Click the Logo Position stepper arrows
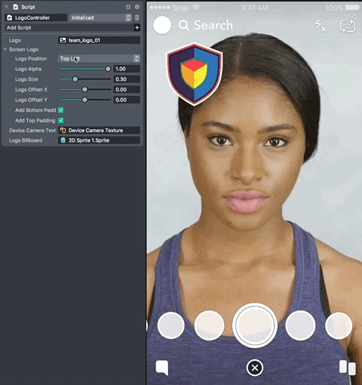Screen dimensions: 362x385 click(137, 59)
